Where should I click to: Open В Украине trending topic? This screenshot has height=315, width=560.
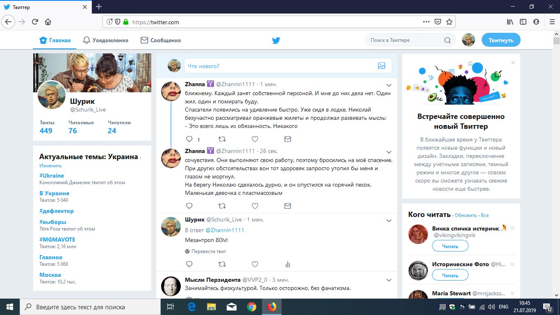(x=55, y=193)
